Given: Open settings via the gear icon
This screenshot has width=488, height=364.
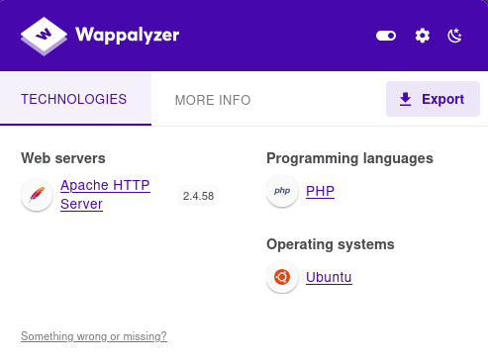Looking at the screenshot, I should (423, 36).
